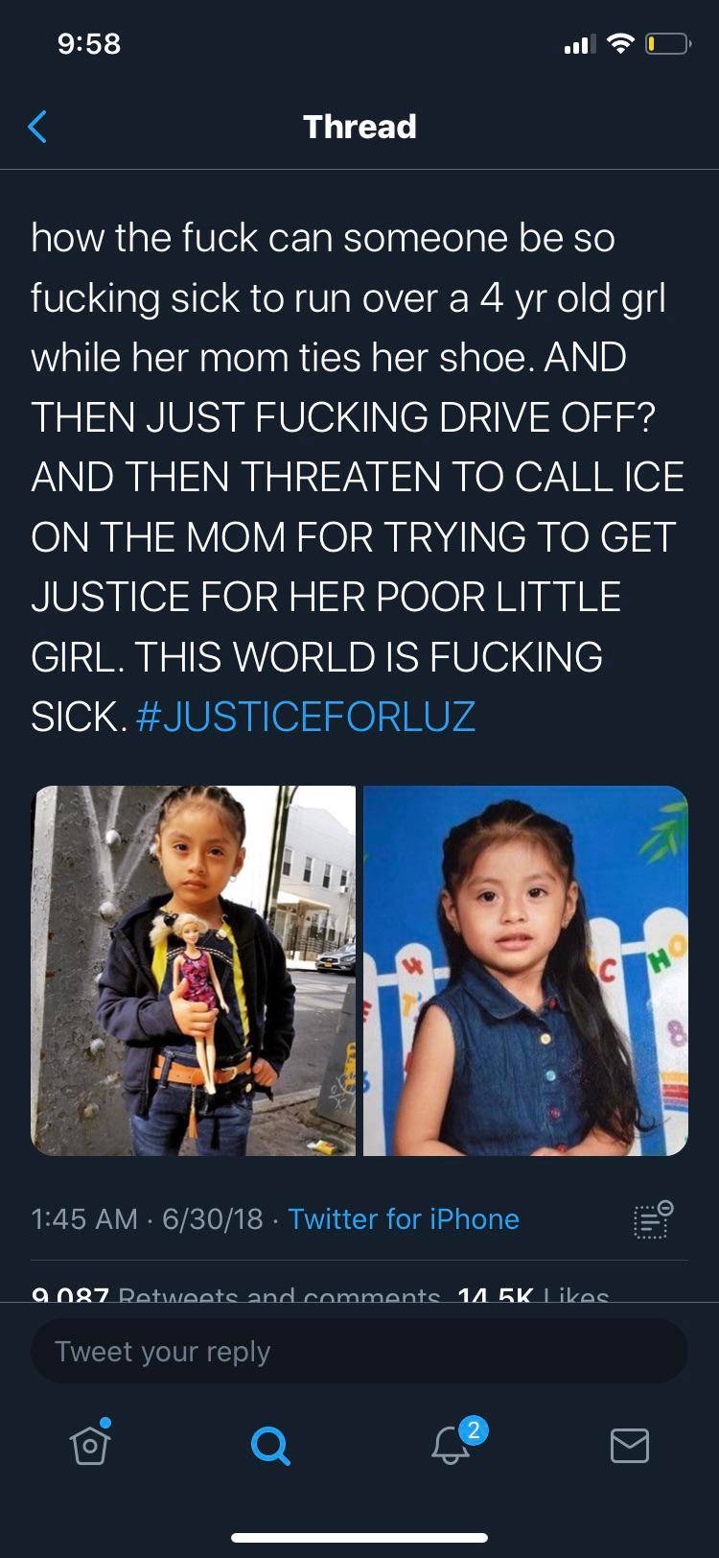This screenshot has height=1558, width=719.
Task: Open the Messages envelope tab
Action: click(x=630, y=1445)
